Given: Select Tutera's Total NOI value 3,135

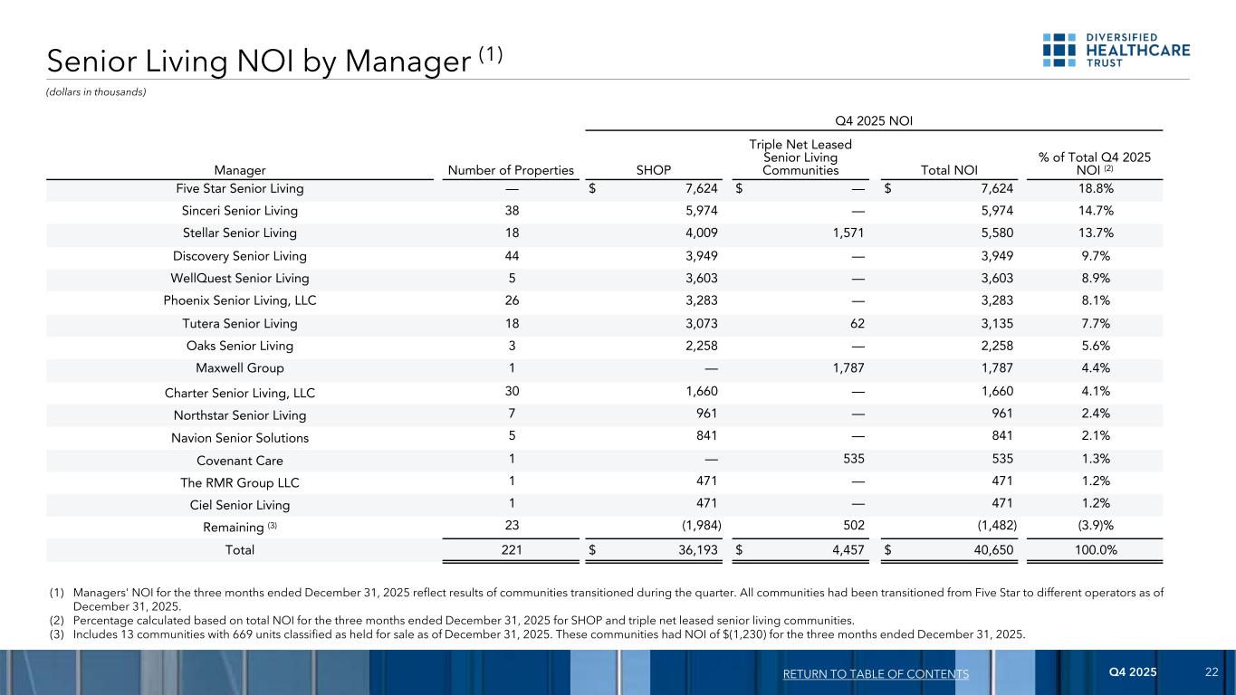Looking at the screenshot, I should click(996, 323).
